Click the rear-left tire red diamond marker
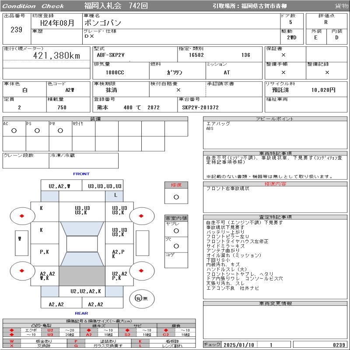 tap(21, 270)
